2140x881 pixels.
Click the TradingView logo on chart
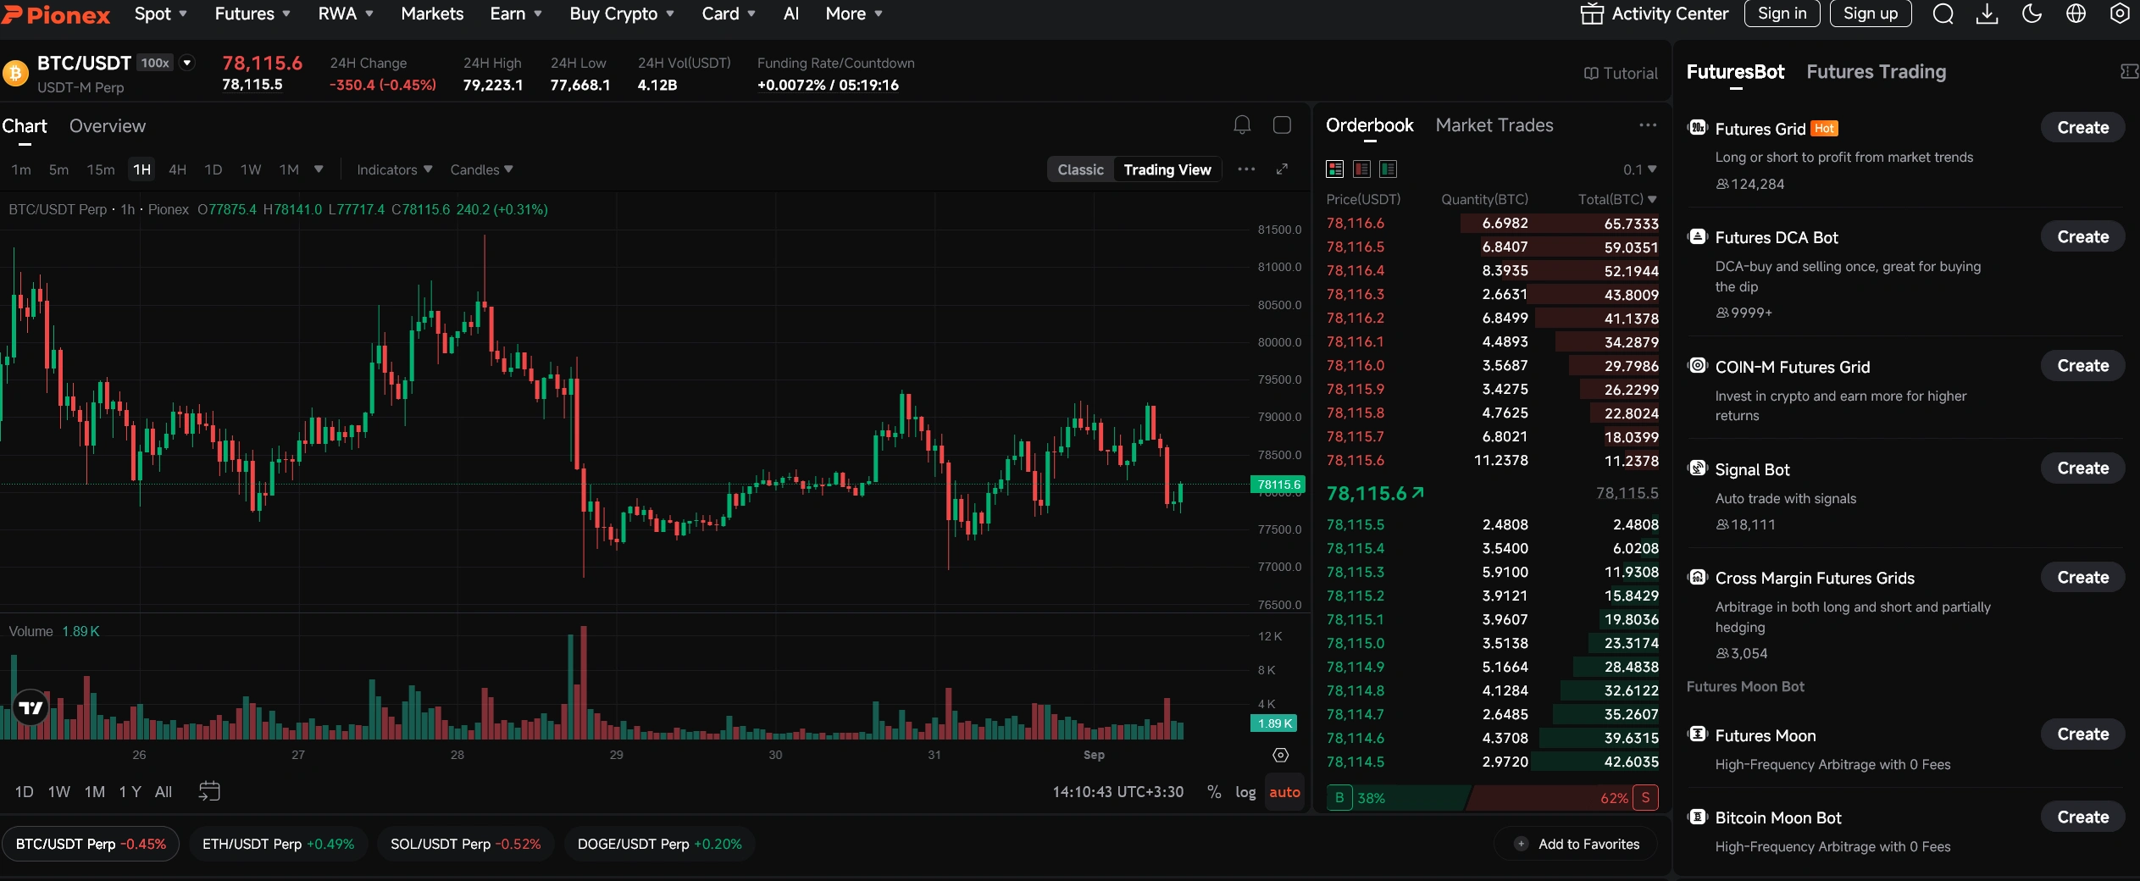tap(31, 707)
